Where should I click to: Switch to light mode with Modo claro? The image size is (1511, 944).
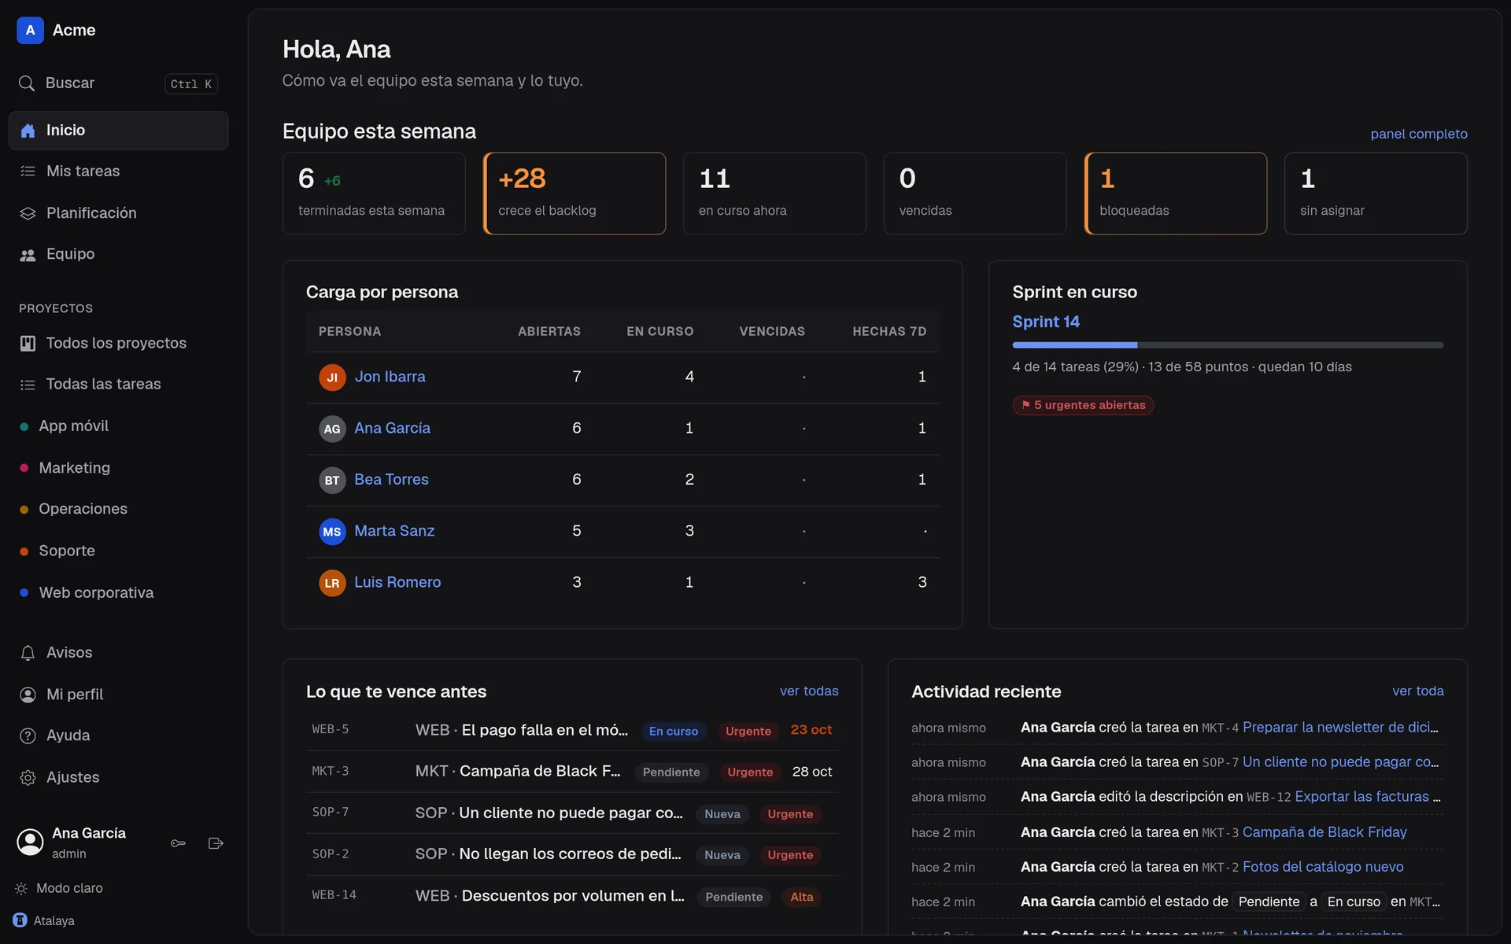59,888
